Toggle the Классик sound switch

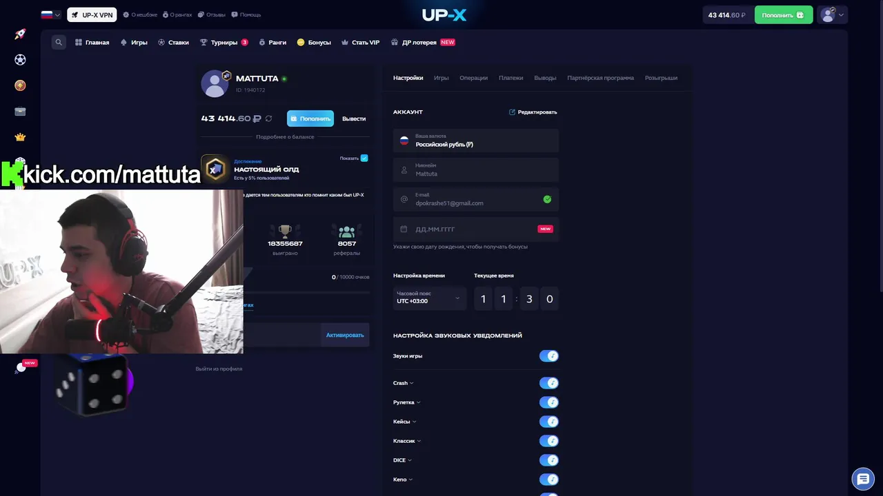(x=548, y=441)
